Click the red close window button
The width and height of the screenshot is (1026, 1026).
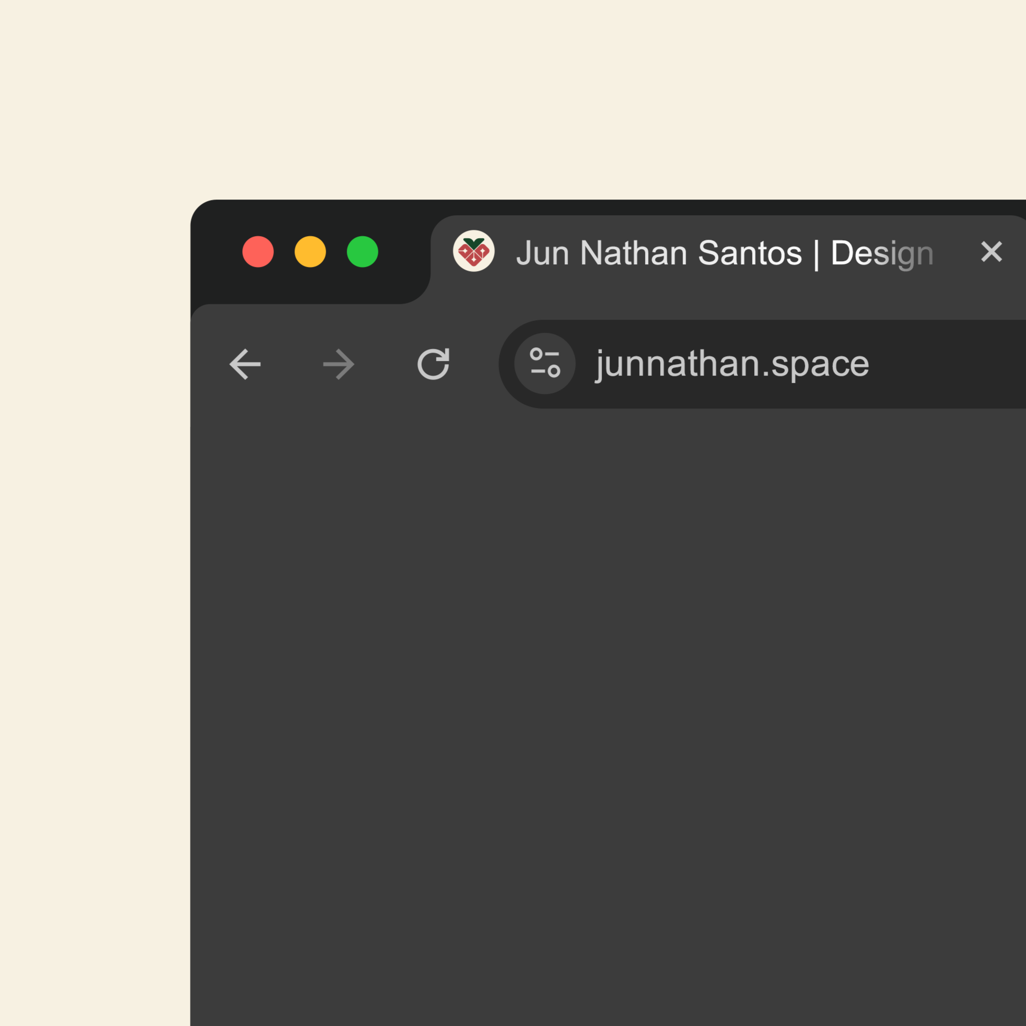(258, 252)
